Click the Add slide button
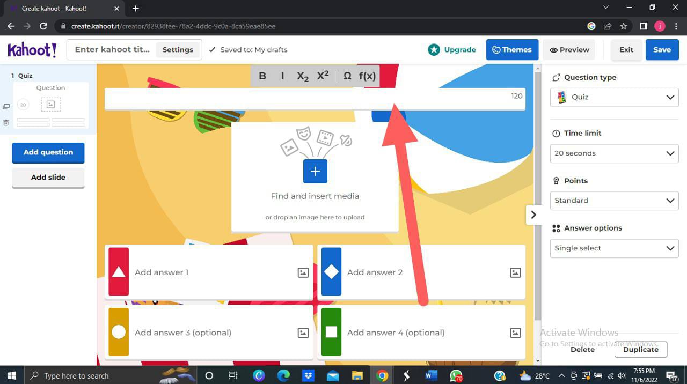Image resolution: width=687 pixels, height=384 pixels. coord(48,178)
